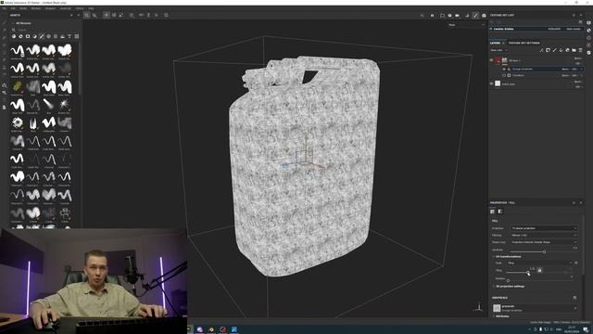The width and height of the screenshot is (593, 334).
Task: Open the Help menu
Action: coord(91,8)
